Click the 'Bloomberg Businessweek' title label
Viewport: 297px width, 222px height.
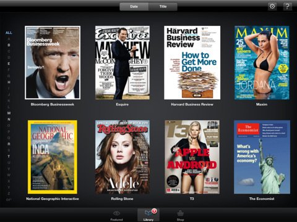click(53, 104)
